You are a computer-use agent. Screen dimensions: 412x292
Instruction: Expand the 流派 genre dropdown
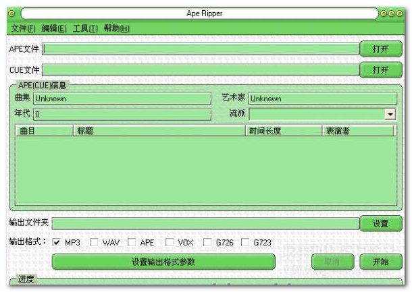390,115
